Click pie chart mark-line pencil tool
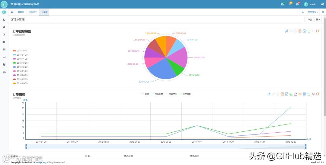 tap(286, 31)
